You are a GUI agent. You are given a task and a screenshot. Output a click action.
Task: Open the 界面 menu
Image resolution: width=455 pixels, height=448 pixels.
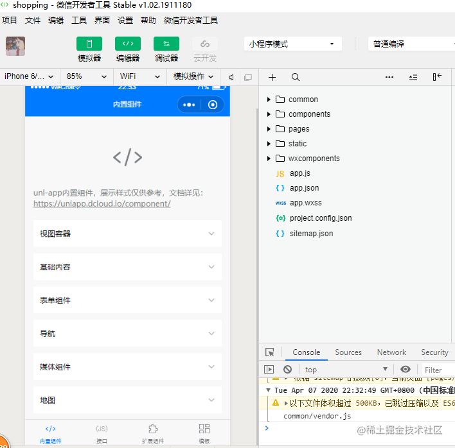(x=102, y=21)
